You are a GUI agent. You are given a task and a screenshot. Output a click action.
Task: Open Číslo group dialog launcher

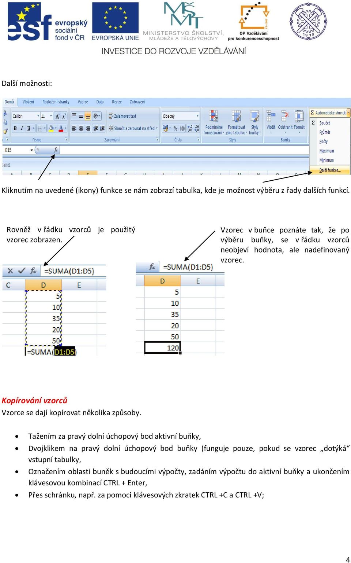[198, 139]
